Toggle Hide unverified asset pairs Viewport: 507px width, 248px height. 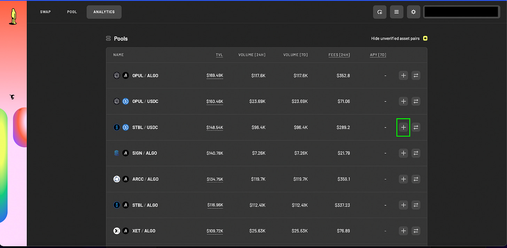click(x=425, y=38)
